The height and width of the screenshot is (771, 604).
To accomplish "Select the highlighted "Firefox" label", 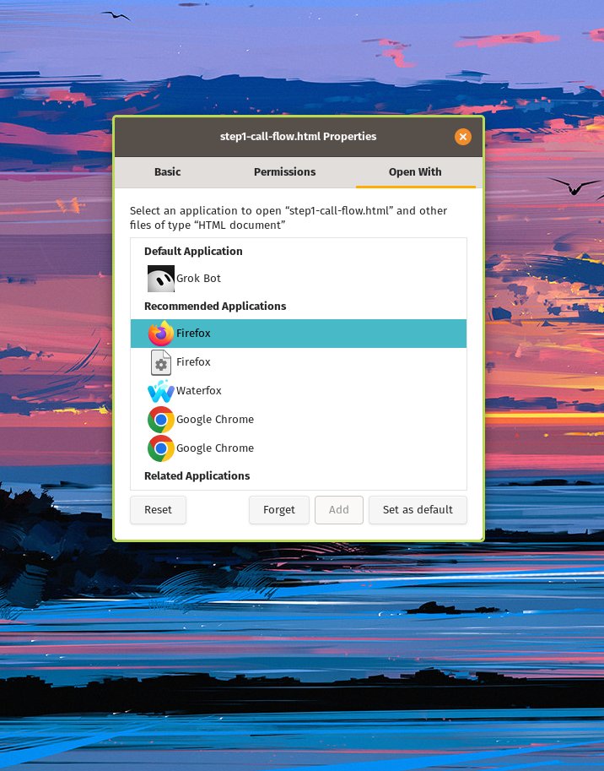I will point(193,334).
